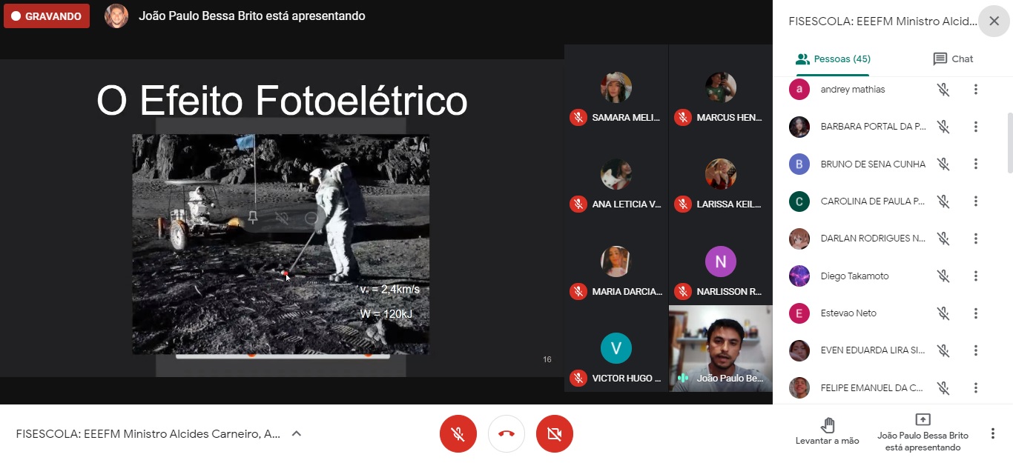Viewport: 1013px width, 463px height.
Task: Select the NARLISSON 'N' avatar tile
Action: [x=721, y=262]
